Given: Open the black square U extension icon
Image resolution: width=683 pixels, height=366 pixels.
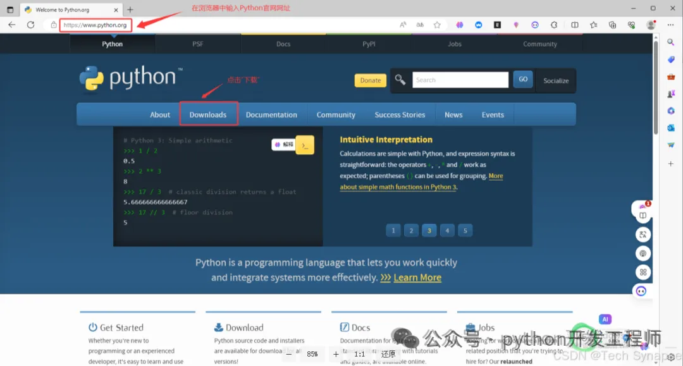Looking at the screenshot, I should click(x=497, y=25).
